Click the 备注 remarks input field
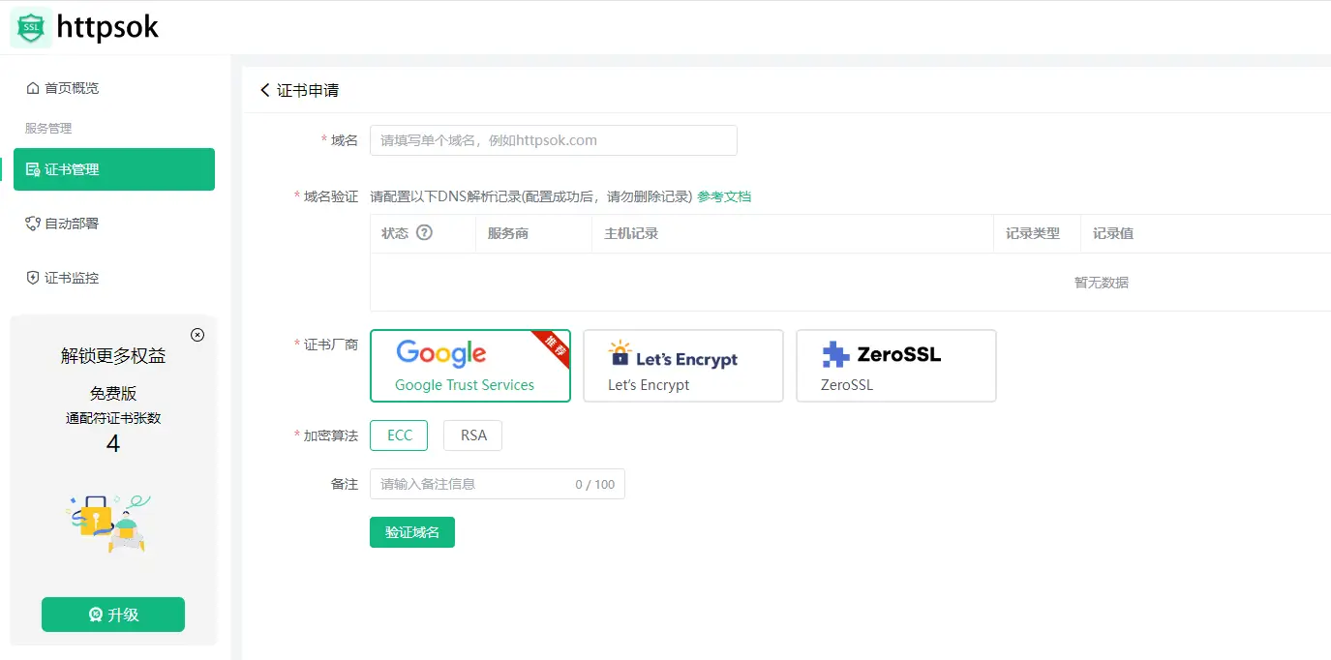 coord(469,484)
